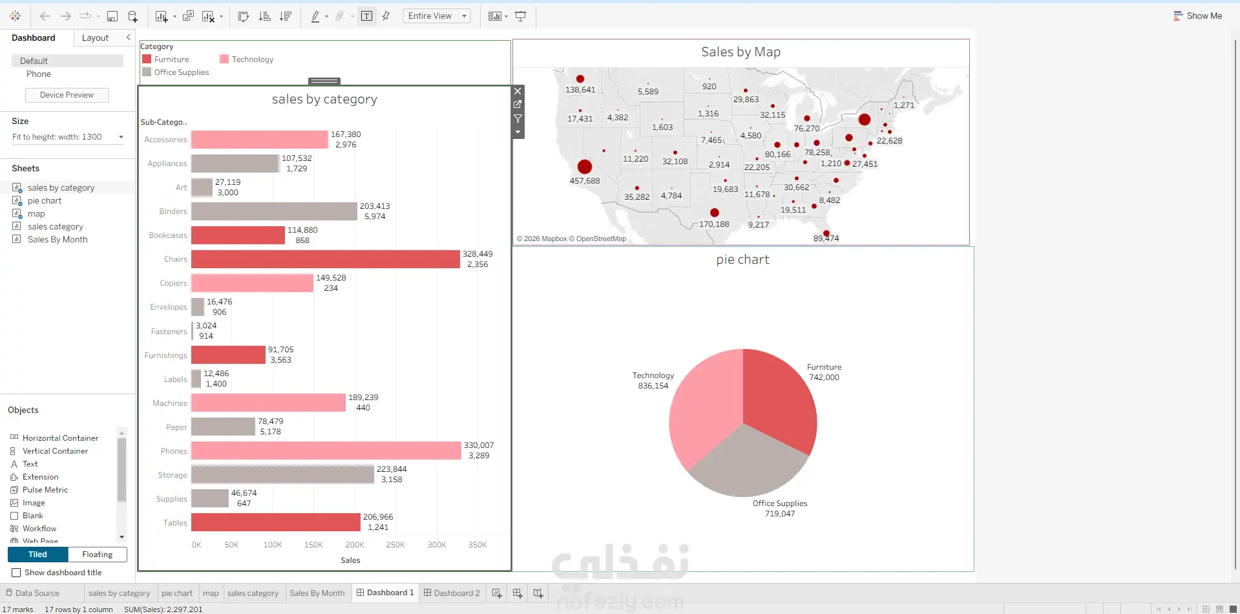The image size is (1240, 614).
Task: Enable Show dashboard title checkbox
Action: 16,573
